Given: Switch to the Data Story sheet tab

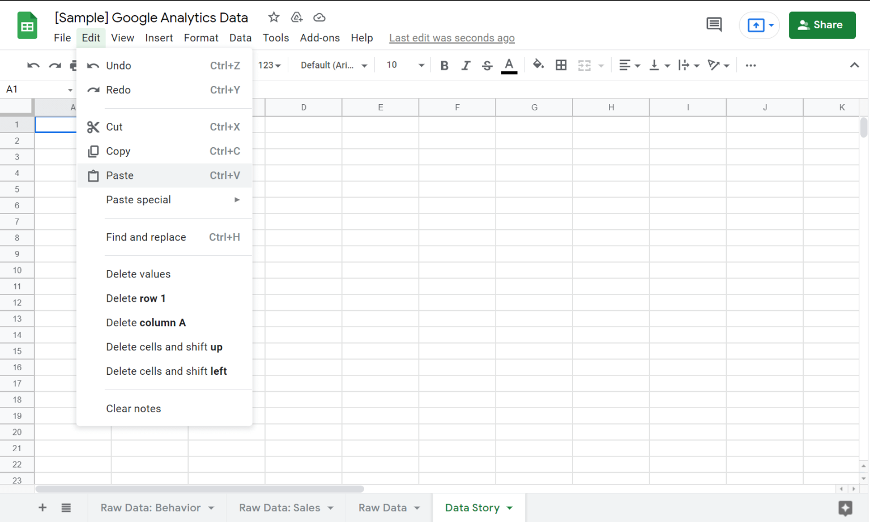Looking at the screenshot, I should (472, 508).
